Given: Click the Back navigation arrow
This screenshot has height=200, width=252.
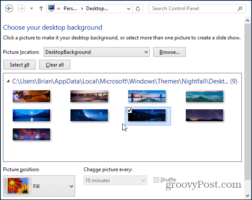Looking at the screenshot, I should [9, 8].
